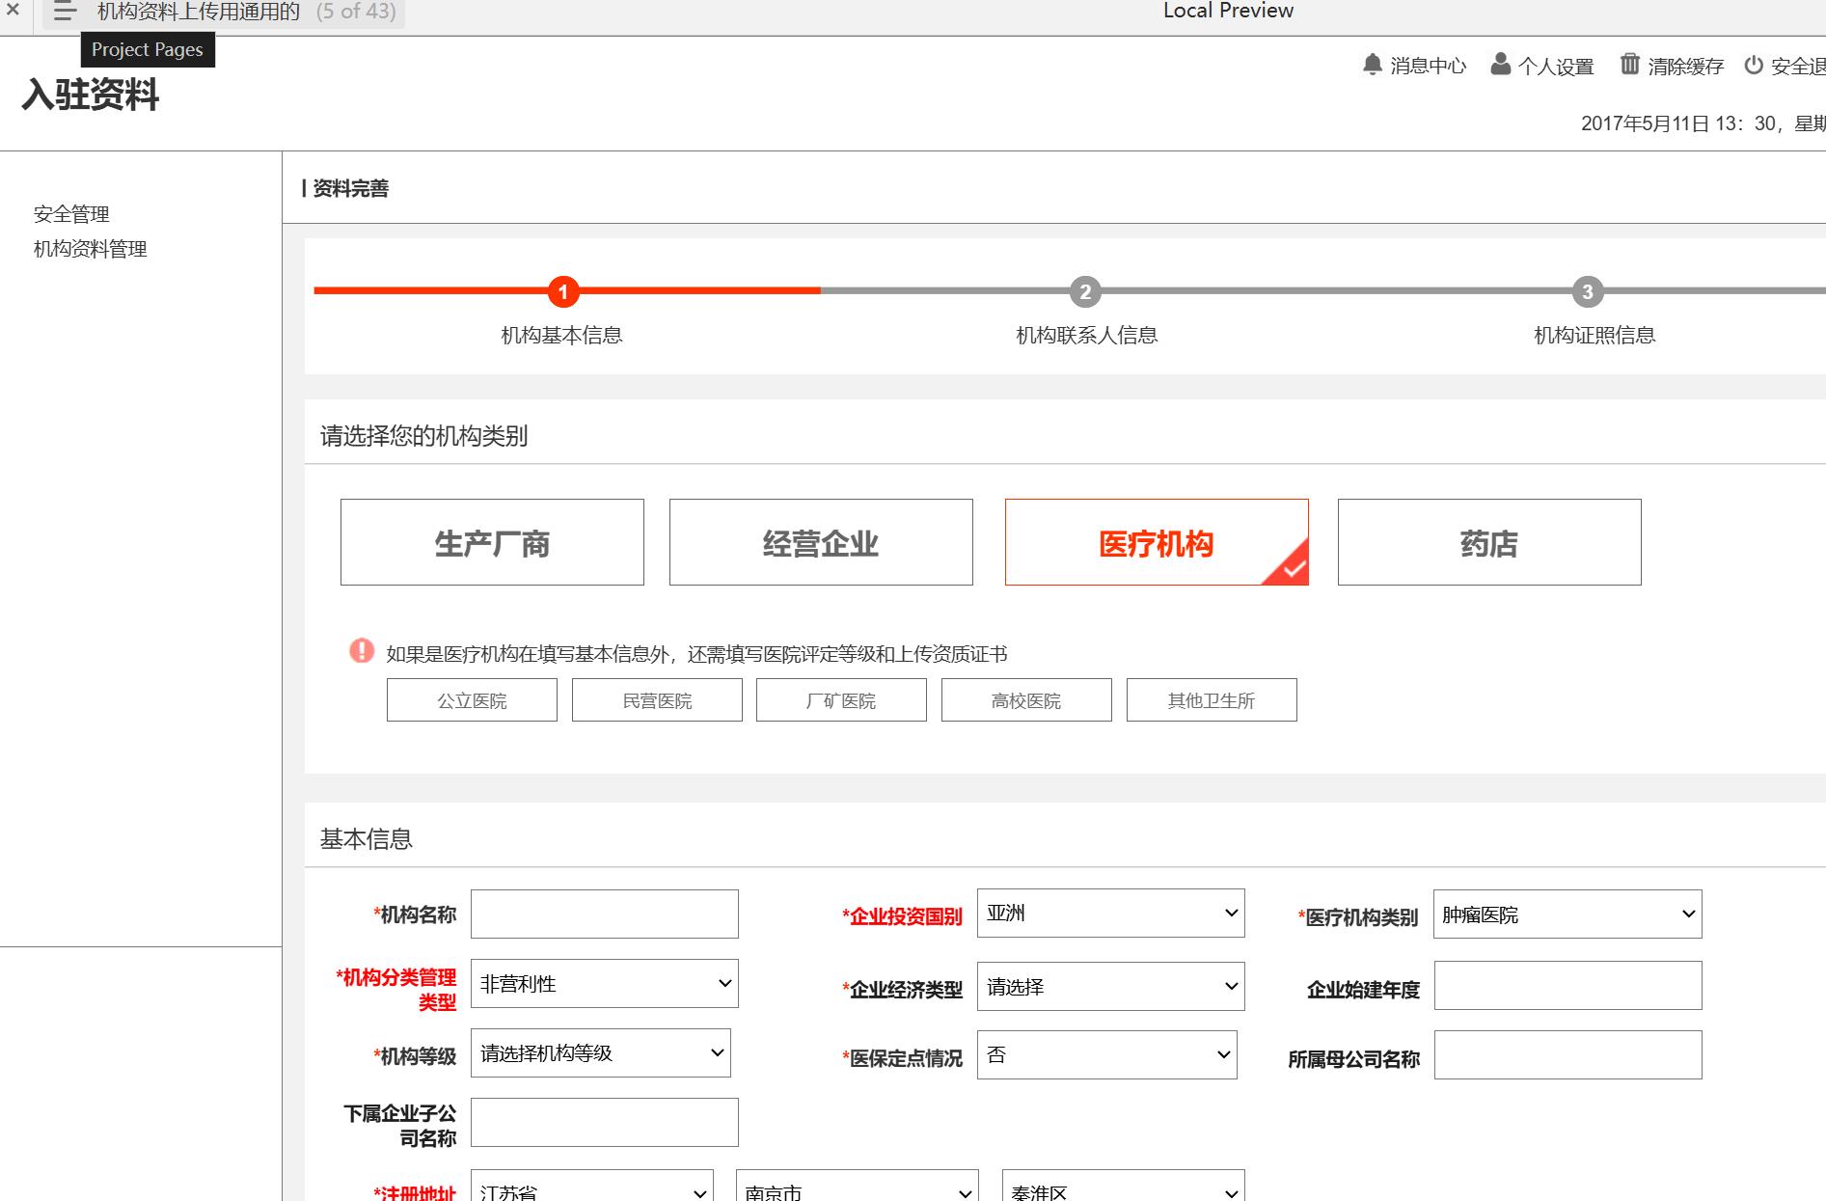Click the page title 机构资料上传用通用的
The width and height of the screenshot is (1826, 1201).
(199, 12)
